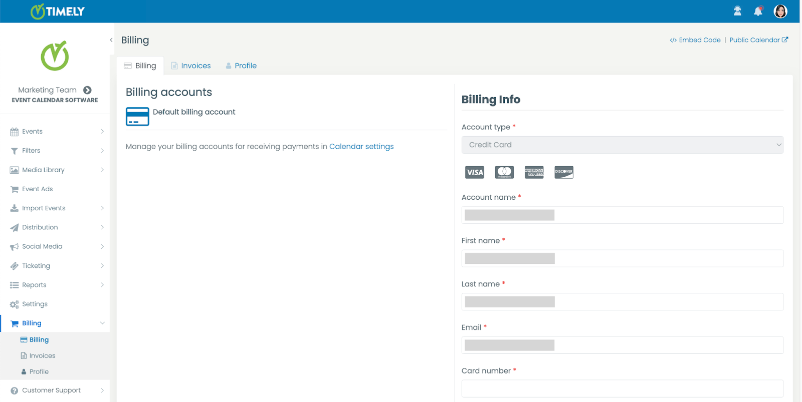This screenshot has height=402, width=802.
Task: Click the arrow next to Marketing Team
Action: tap(87, 90)
